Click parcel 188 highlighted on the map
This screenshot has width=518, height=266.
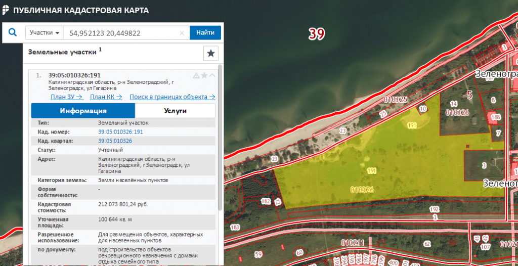click(x=495, y=119)
